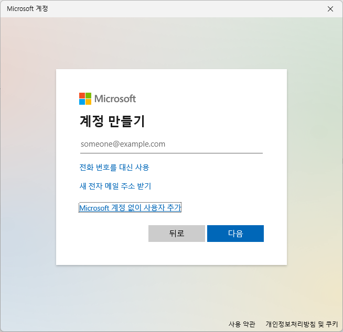Click the someone@example.com email input field
343x332 pixels.
[x=171, y=144]
